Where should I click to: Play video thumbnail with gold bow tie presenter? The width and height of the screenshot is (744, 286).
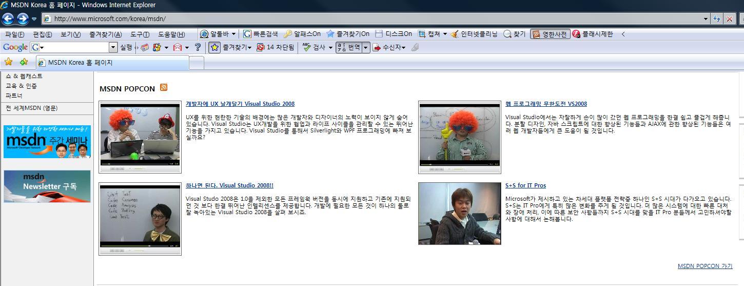140,219
